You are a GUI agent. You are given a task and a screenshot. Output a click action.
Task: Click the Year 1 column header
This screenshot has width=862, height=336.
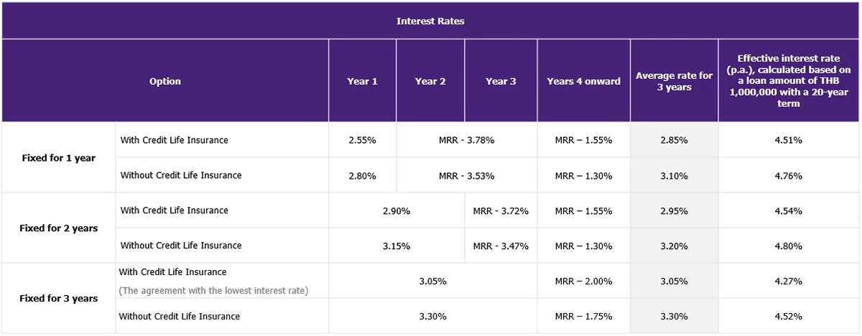tap(362, 81)
